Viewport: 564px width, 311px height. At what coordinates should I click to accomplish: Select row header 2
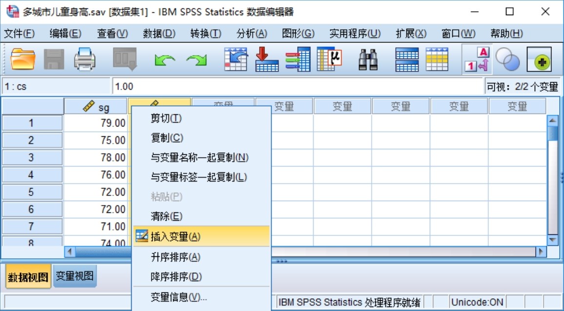click(32, 140)
